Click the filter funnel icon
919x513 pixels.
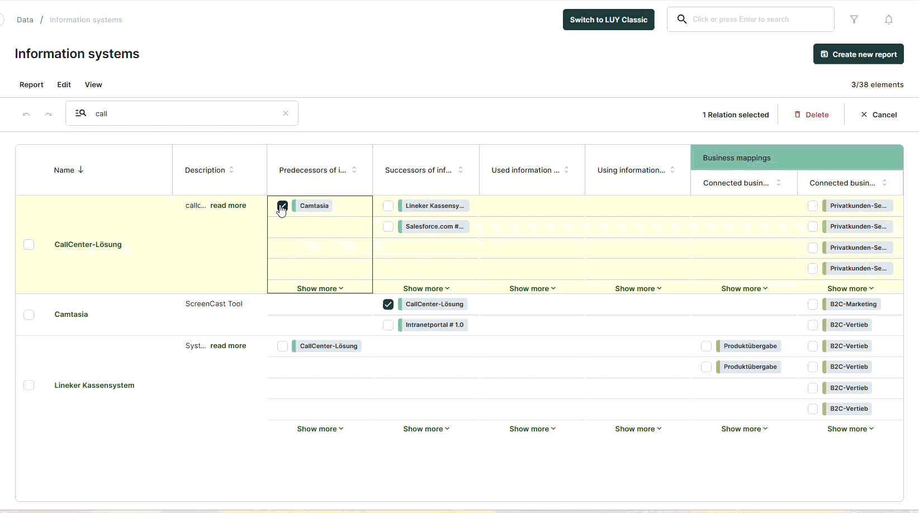click(x=854, y=20)
